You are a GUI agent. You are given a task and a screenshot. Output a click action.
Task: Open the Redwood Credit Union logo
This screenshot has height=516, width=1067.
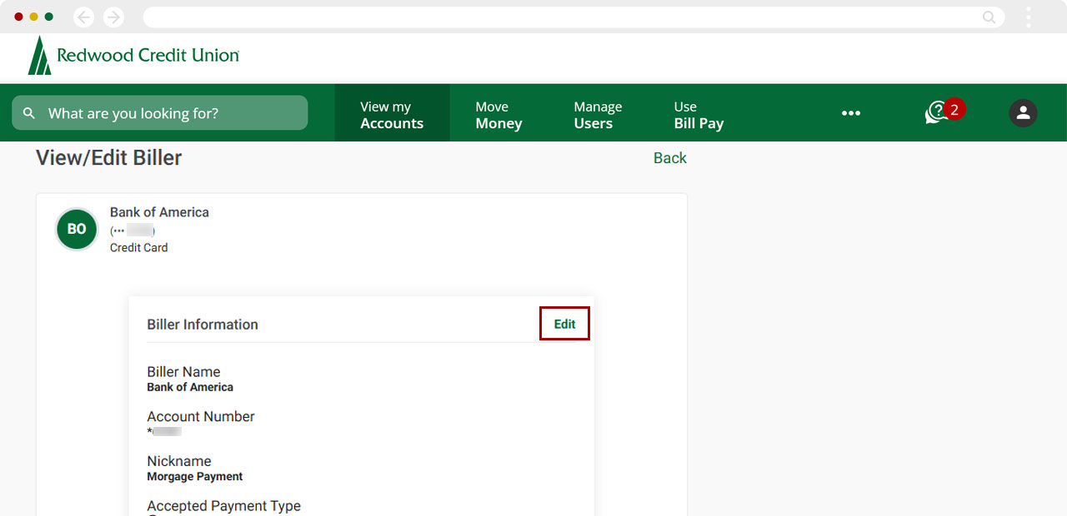133,55
